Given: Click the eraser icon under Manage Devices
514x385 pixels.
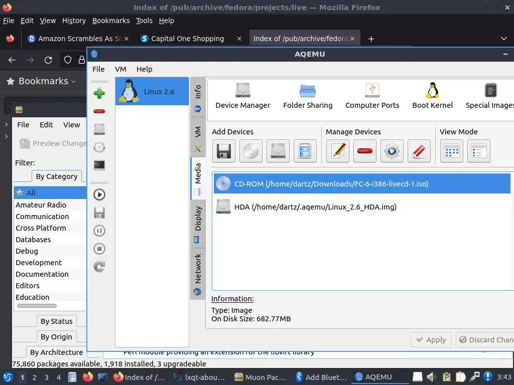Looking at the screenshot, I should (x=419, y=151).
